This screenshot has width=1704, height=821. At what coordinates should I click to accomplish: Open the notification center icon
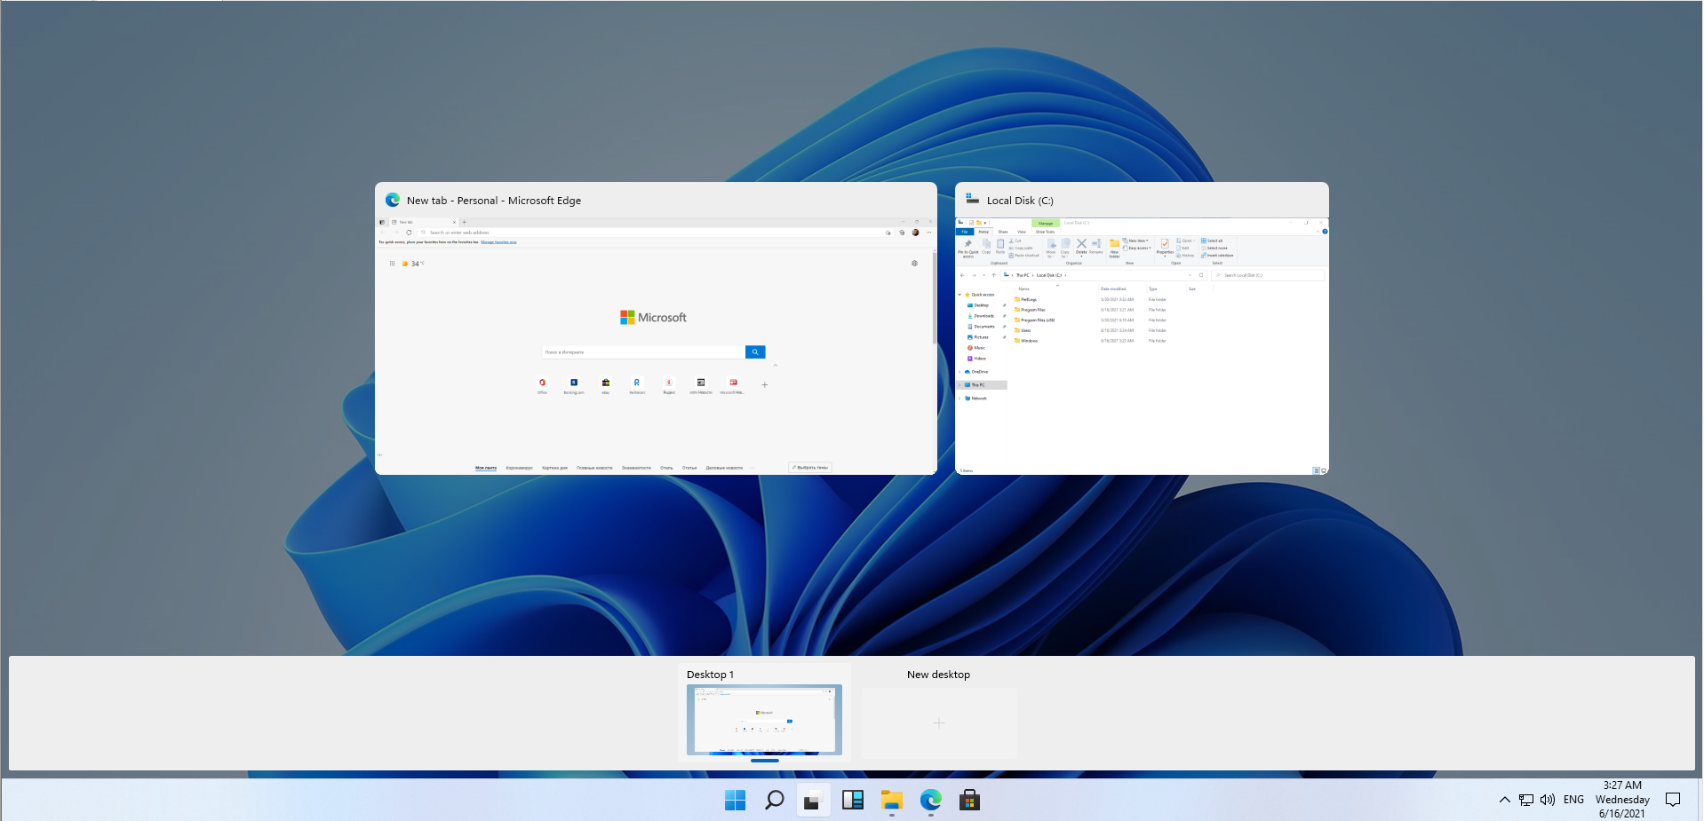(x=1673, y=800)
